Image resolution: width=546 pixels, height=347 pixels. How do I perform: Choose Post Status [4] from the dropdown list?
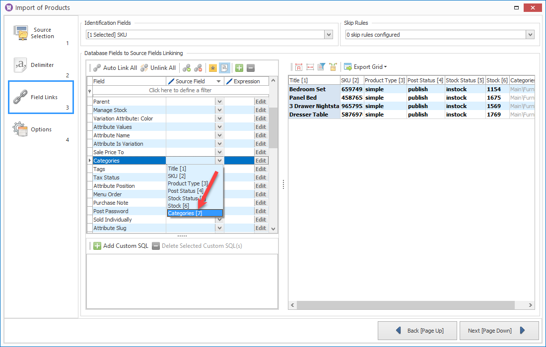click(195, 191)
